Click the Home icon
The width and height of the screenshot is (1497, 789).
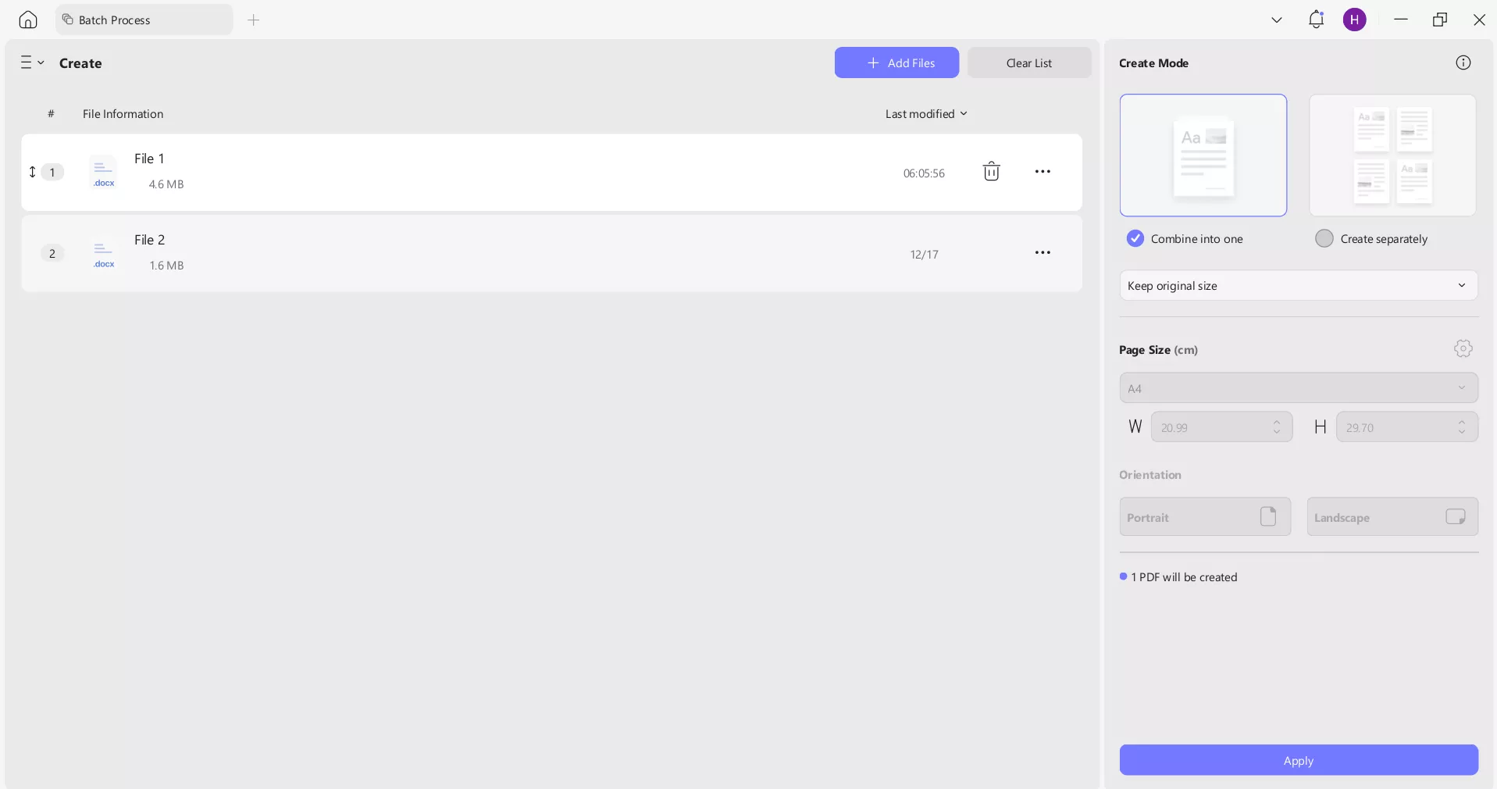click(28, 20)
